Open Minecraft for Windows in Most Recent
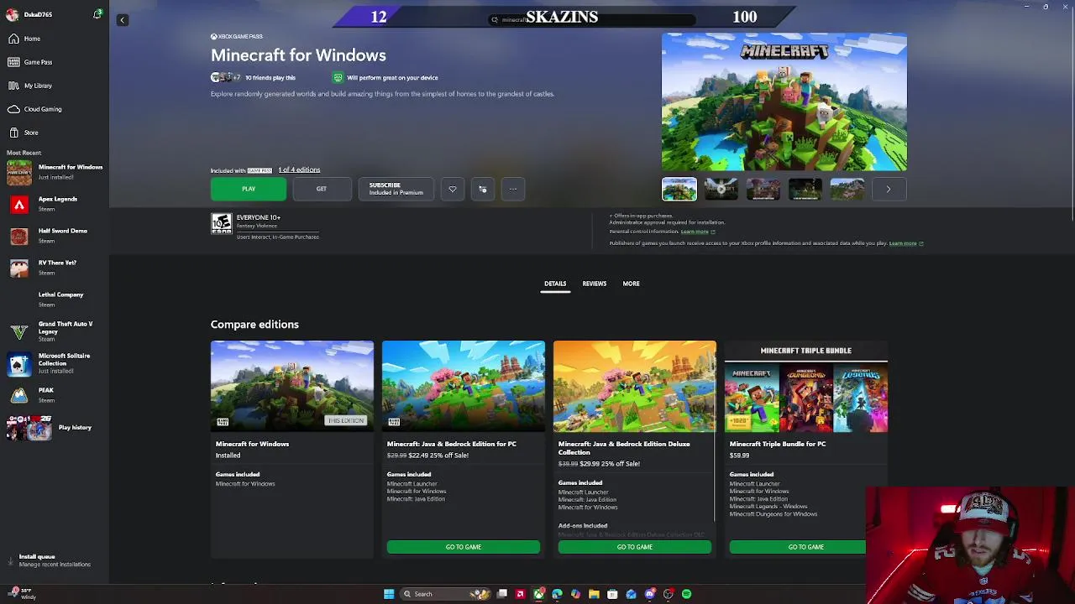This screenshot has height=604, width=1075. (x=55, y=172)
